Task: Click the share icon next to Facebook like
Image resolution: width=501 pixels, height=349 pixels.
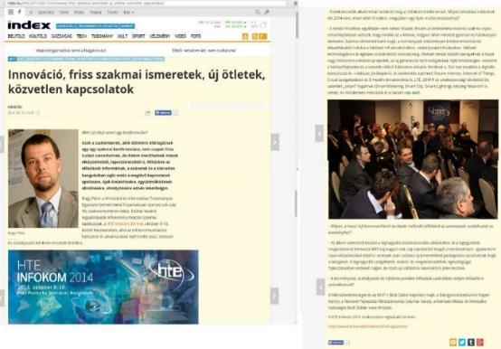Action: click(x=147, y=113)
